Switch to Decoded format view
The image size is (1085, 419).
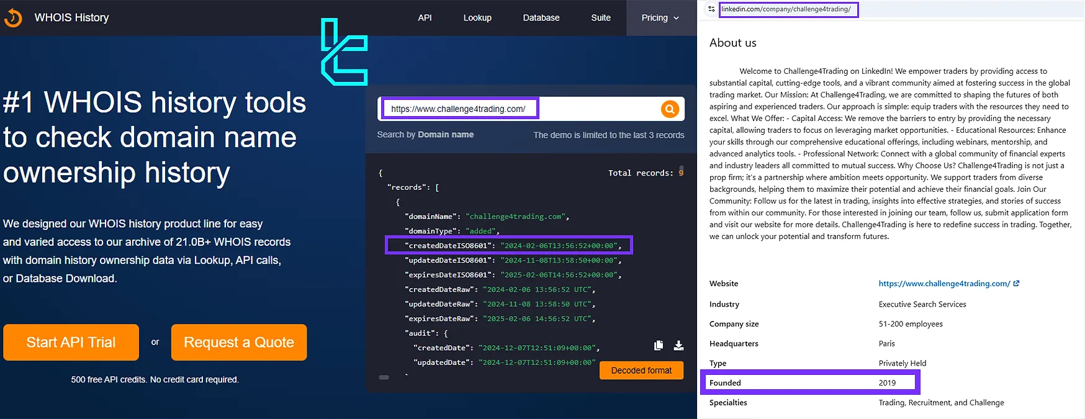coord(641,371)
